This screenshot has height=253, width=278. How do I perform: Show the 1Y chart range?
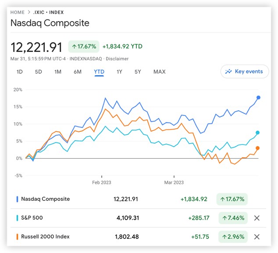[119, 72]
